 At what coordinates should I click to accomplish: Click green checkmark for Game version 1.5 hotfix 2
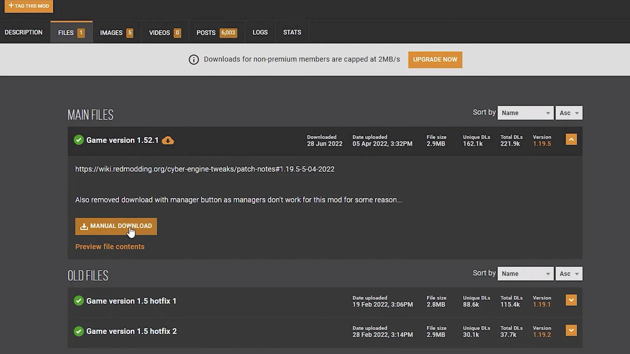coord(78,331)
